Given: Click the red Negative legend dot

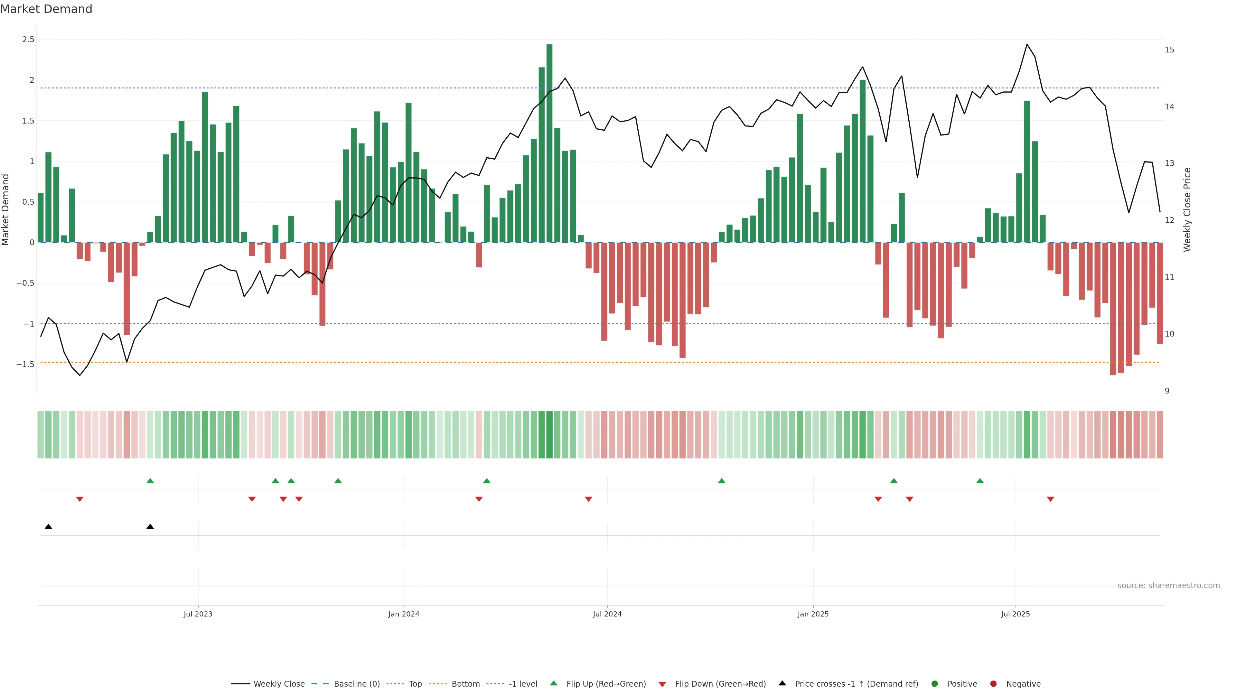Looking at the screenshot, I should pos(993,684).
